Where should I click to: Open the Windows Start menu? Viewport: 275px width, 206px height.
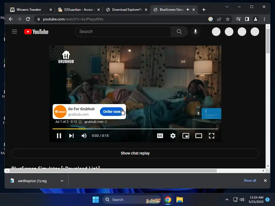(96, 200)
